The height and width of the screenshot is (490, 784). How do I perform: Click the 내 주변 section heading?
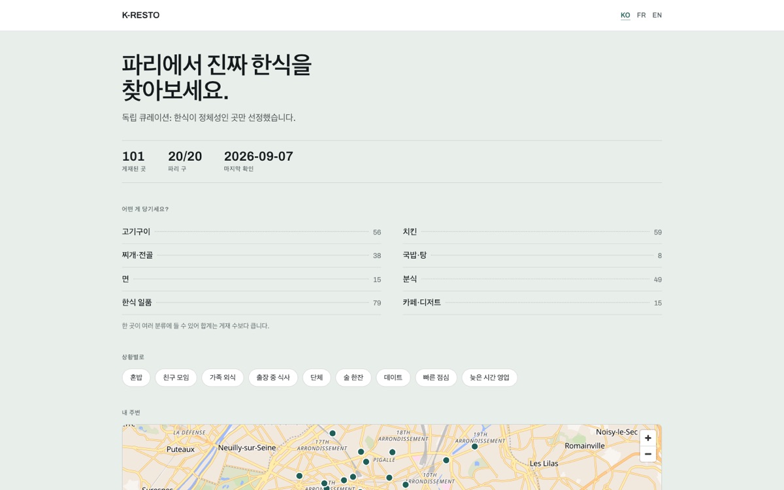pos(131,412)
